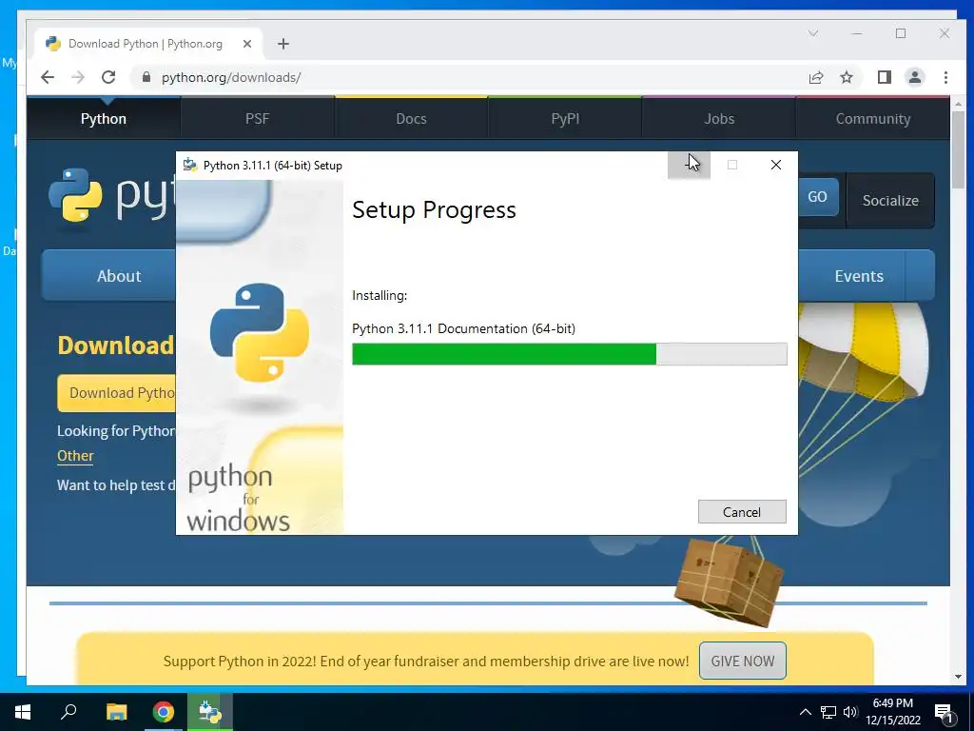The image size is (974, 731).
Task: Open the notification center icon
Action: (x=944, y=713)
